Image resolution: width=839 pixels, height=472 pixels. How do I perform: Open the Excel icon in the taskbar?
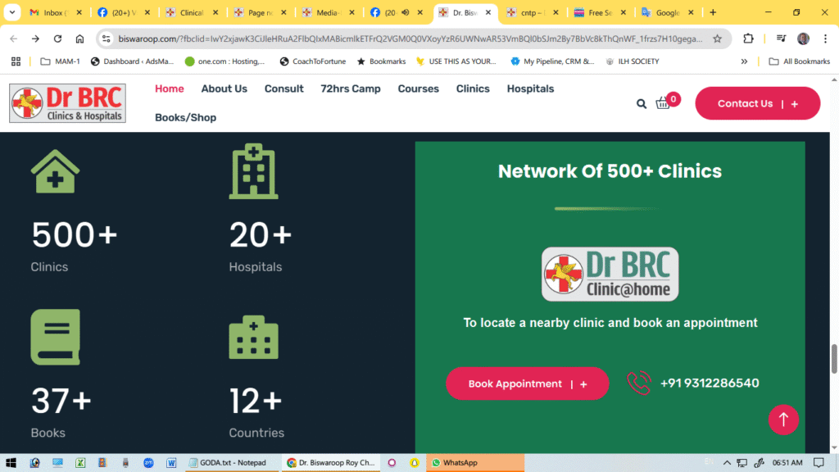[80, 463]
